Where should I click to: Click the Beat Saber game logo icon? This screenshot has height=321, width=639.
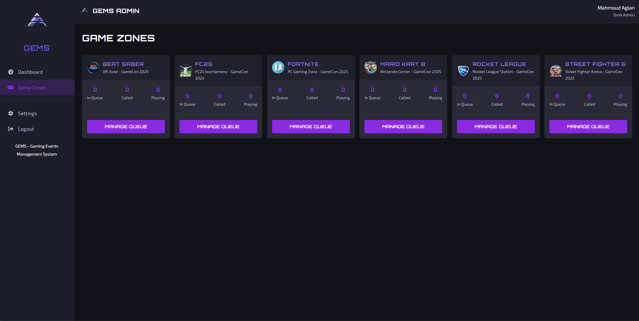coord(93,68)
